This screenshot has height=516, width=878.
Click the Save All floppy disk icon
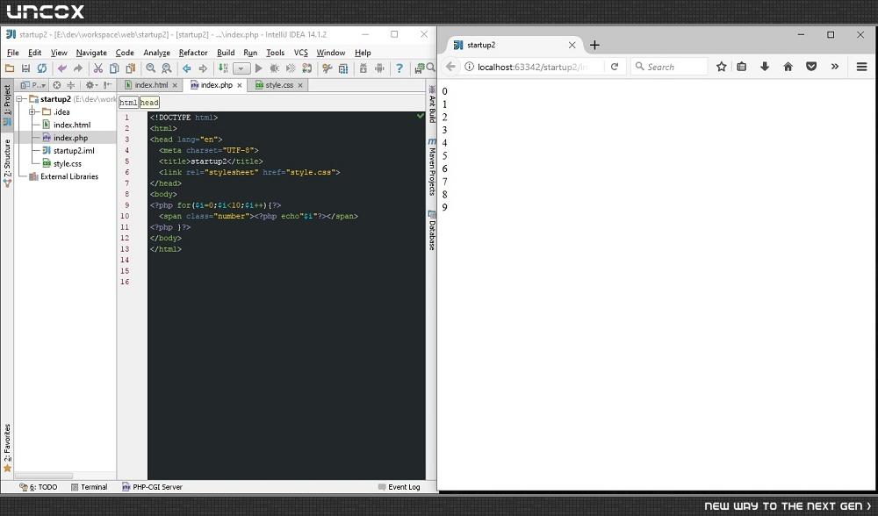[25, 68]
